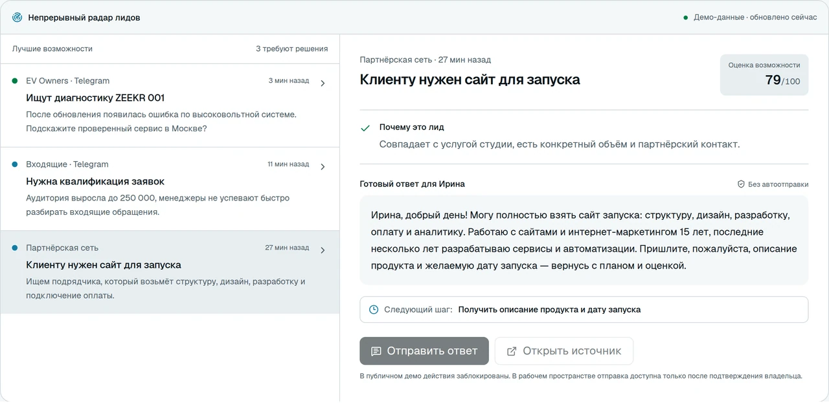Expand the ZEEKR 001 lead chevron
The width and height of the screenshot is (829, 403).
tap(323, 83)
